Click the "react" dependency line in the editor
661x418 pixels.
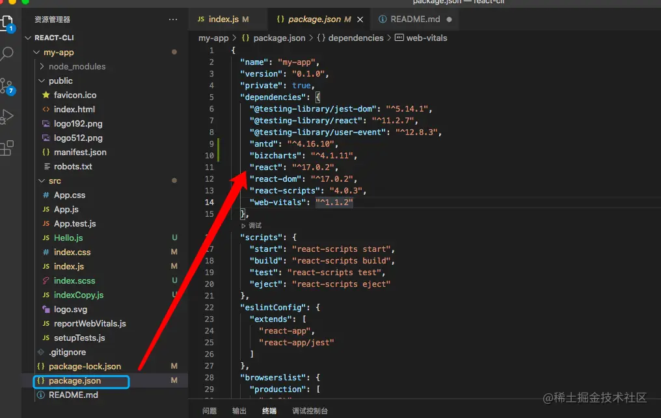[294, 167]
